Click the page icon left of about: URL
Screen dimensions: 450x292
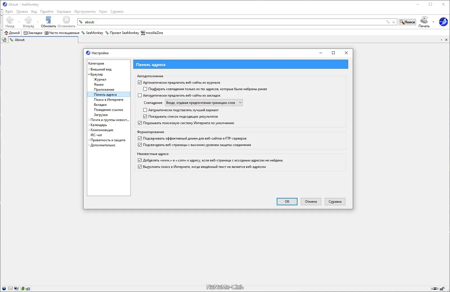(81, 22)
